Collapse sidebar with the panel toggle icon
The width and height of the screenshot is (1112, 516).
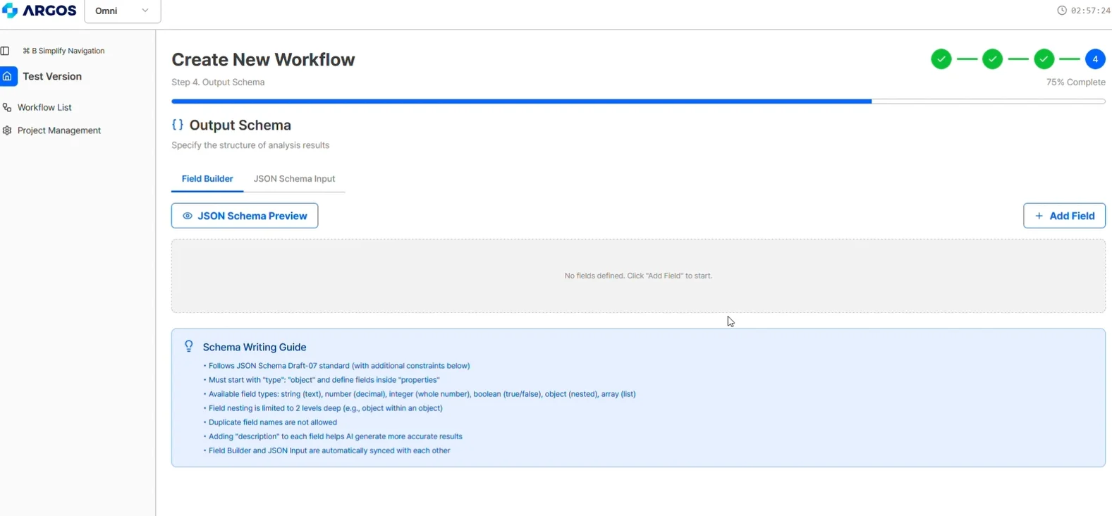pyautogui.click(x=6, y=51)
